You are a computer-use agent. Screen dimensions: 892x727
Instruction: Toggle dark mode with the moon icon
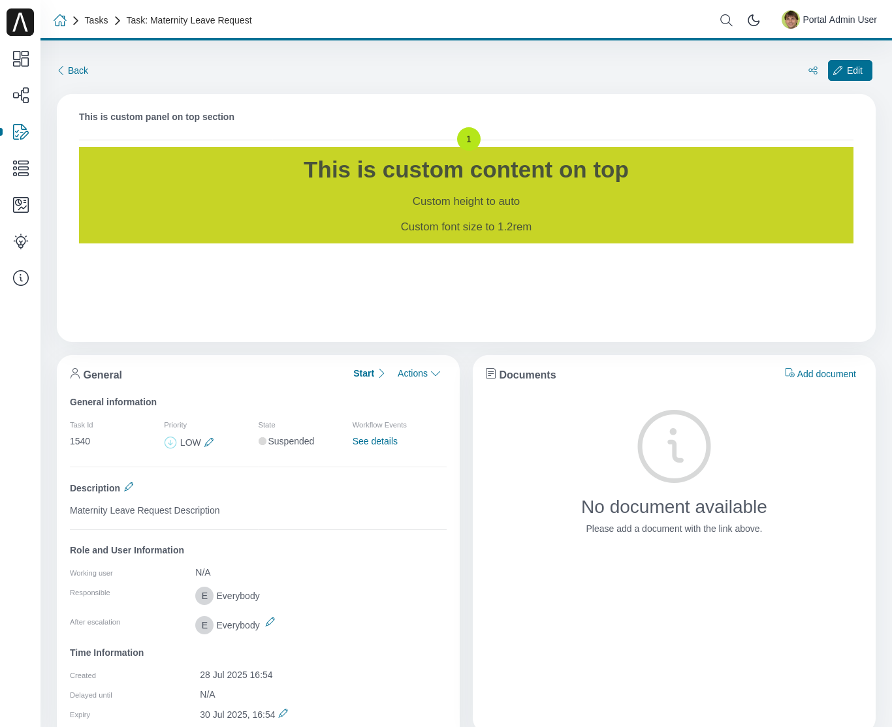pos(753,20)
